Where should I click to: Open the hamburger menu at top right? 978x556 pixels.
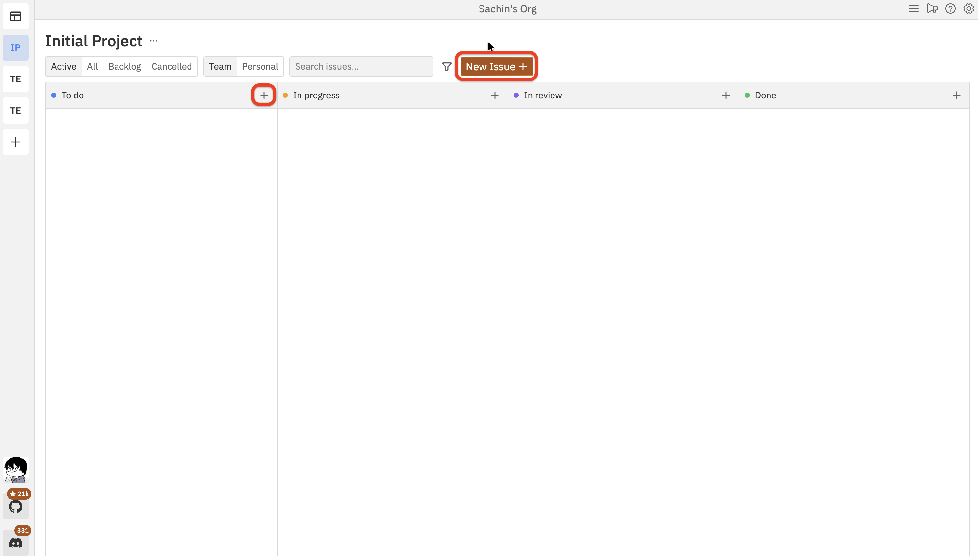[914, 9]
